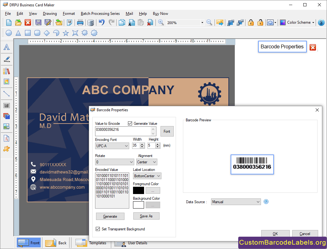Click the open padlock unlock icon

click(260, 22)
